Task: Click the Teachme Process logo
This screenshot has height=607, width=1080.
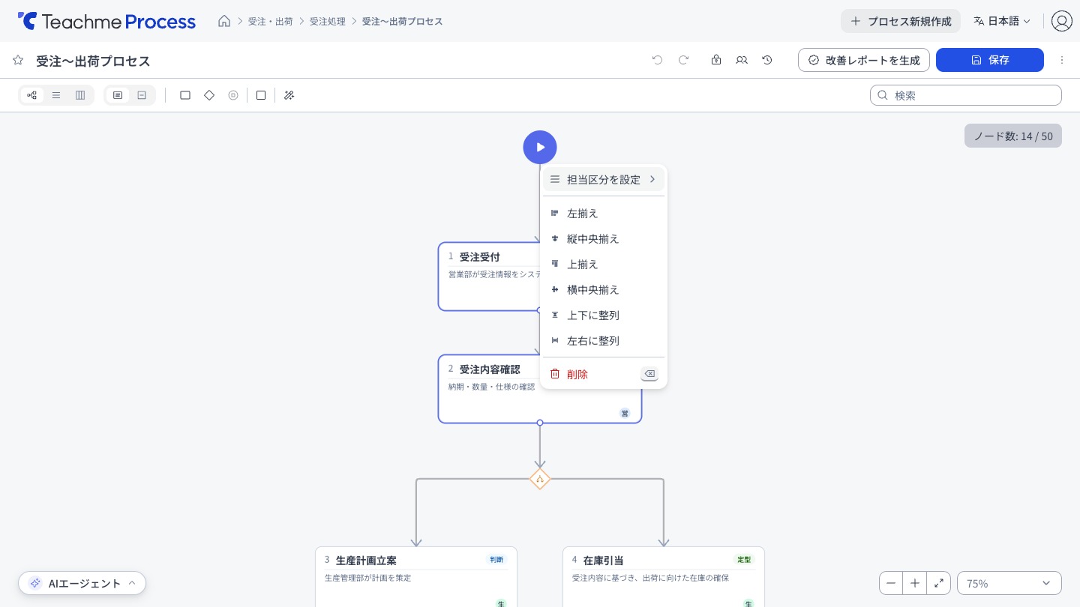Action: coord(106,21)
